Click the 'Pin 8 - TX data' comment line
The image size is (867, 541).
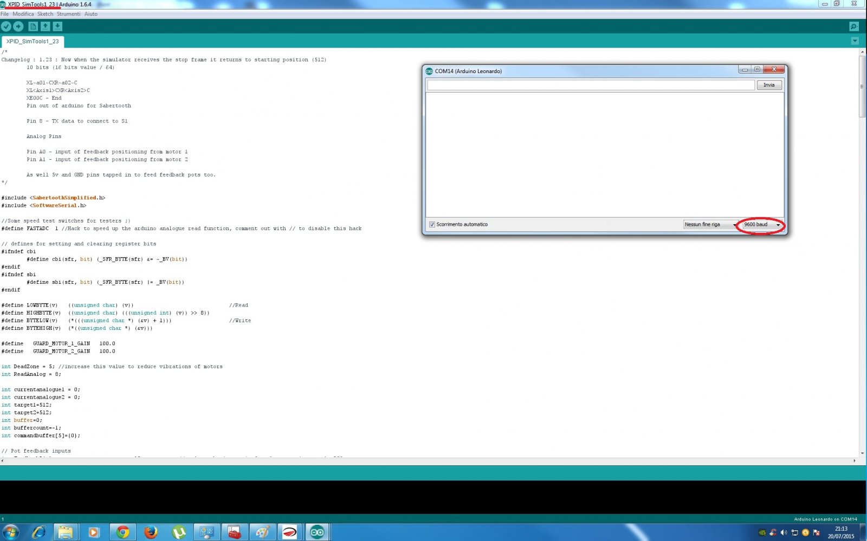point(77,121)
